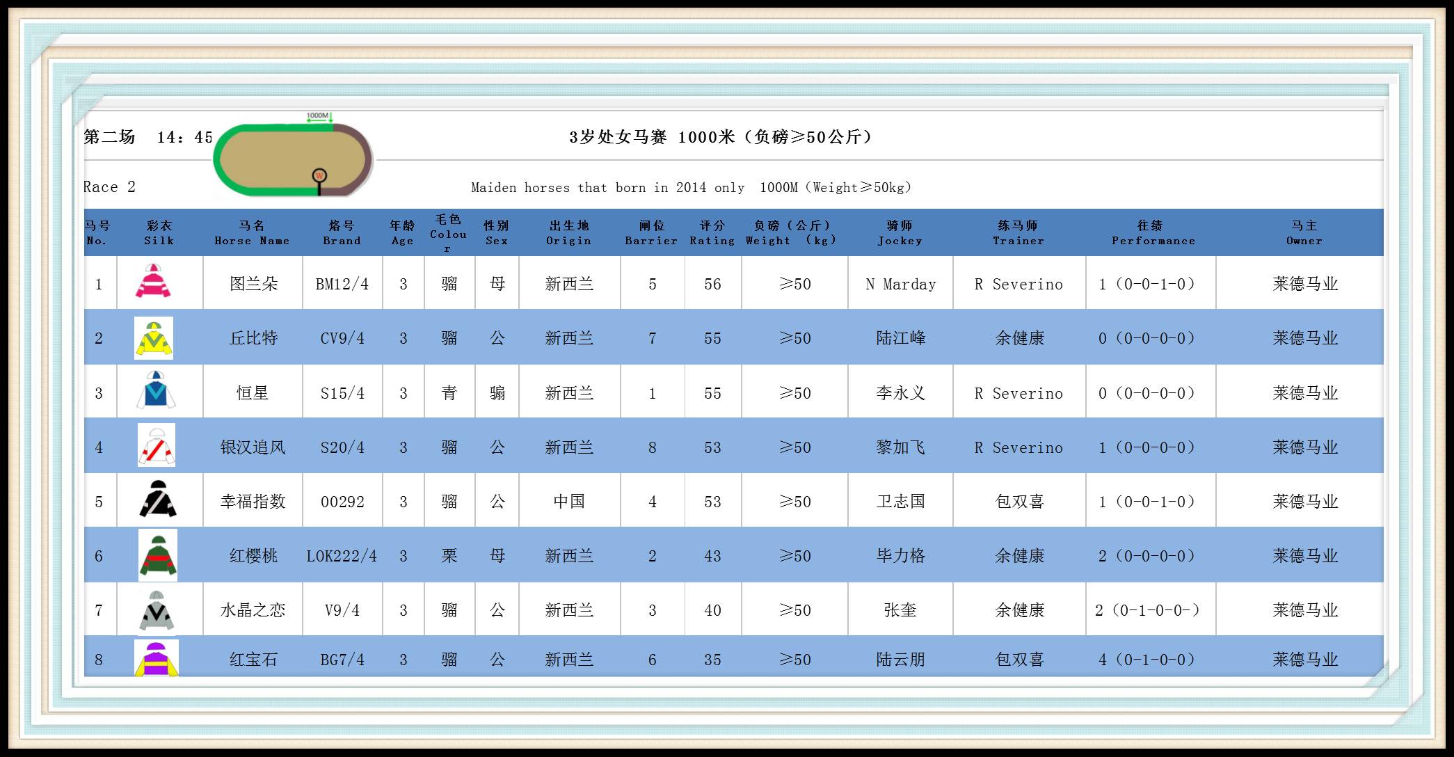Select horse name 幸福指数
Image resolution: width=1454 pixels, height=757 pixels.
click(253, 502)
